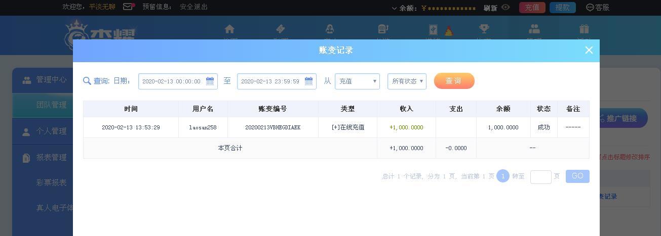Click the GO page jump button
This screenshot has height=236, width=661.
[x=577, y=176]
